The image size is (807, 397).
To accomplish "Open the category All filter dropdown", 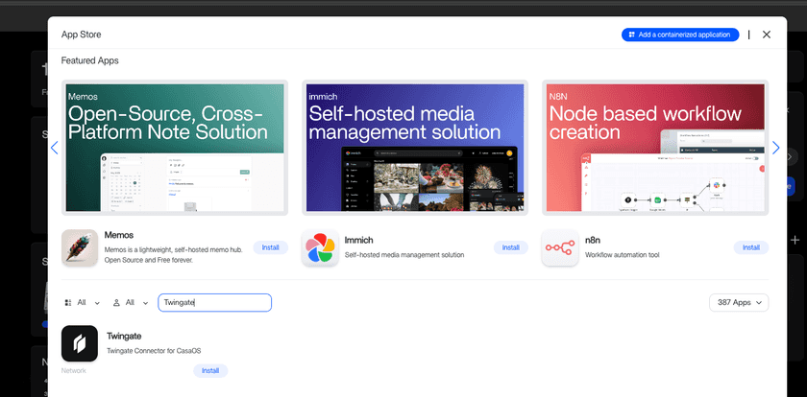I will coord(83,303).
